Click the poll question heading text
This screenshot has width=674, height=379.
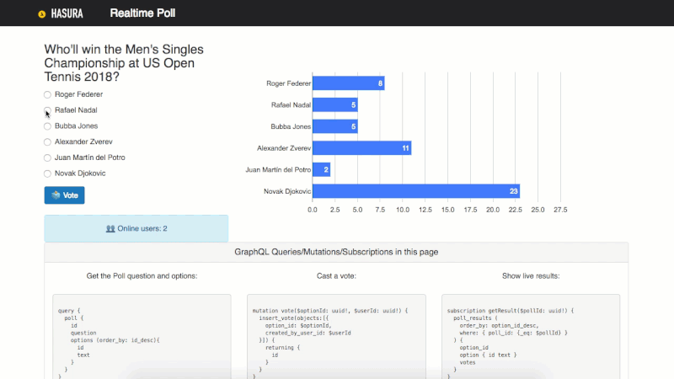(x=124, y=63)
